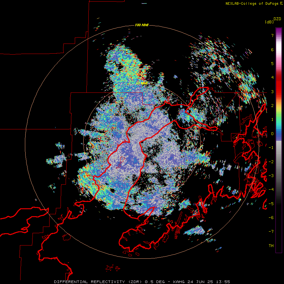This screenshot has width=284, height=284.
Task: Click the 2 value on color scale
Action: click(x=272, y=106)
